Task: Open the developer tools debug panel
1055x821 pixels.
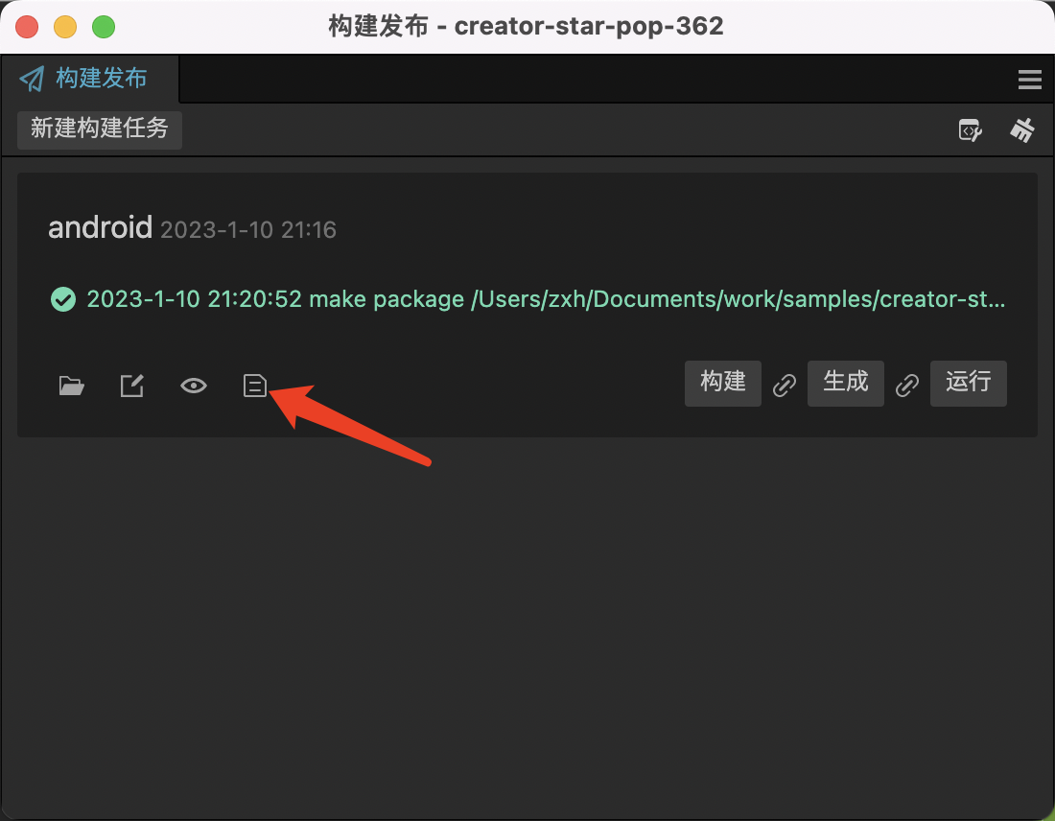Action: coord(970,129)
